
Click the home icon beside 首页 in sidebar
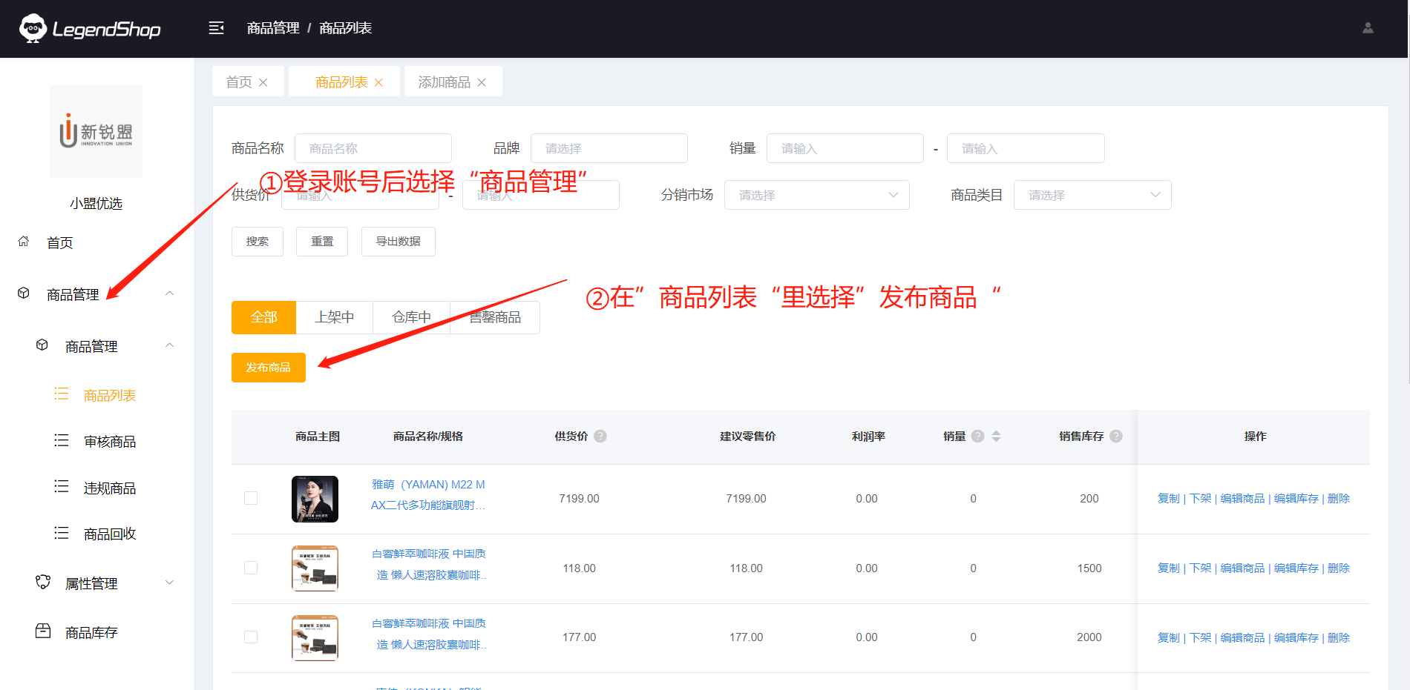click(24, 242)
